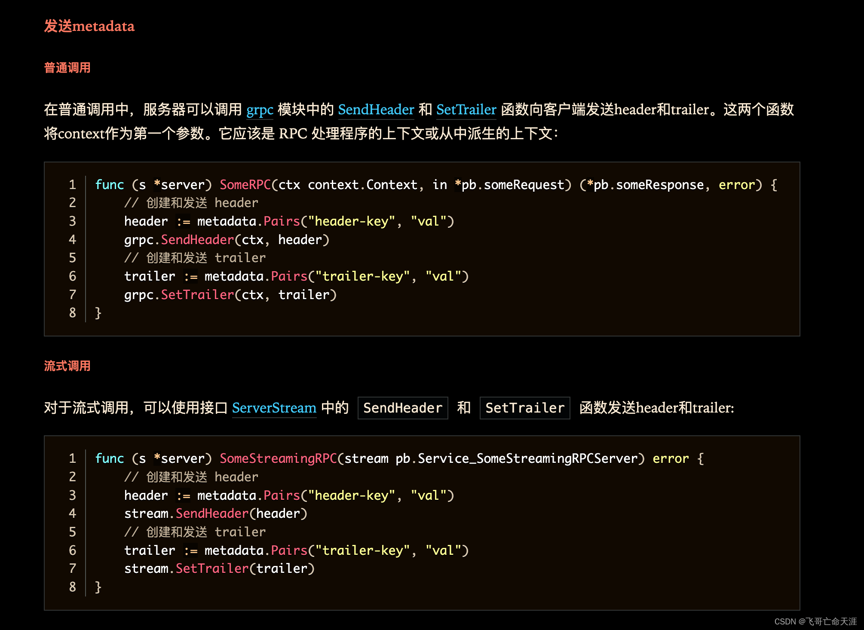Click the 普通调用 subheading

[67, 68]
